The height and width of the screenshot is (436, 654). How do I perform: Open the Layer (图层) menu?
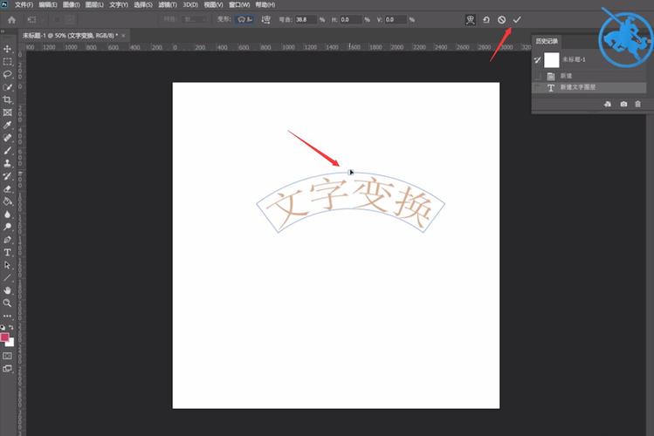[x=94, y=4]
